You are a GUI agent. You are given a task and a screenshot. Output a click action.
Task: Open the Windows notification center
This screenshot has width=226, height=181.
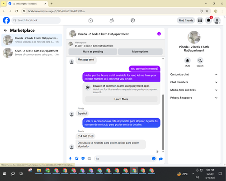[220, 174]
